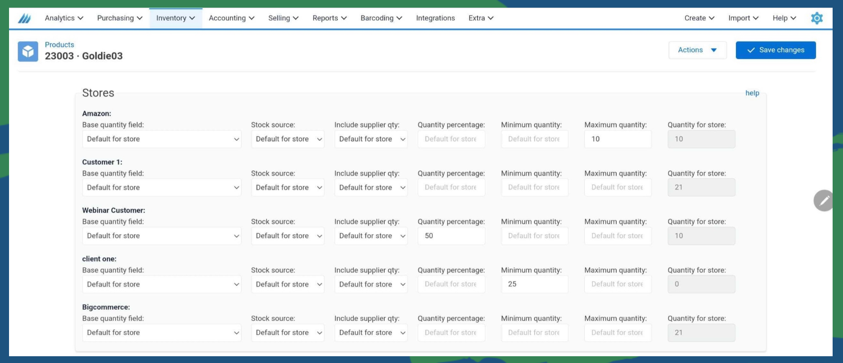Open Customer 1 Include supplier qty dropdown

pyautogui.click(x=371, y=187)
